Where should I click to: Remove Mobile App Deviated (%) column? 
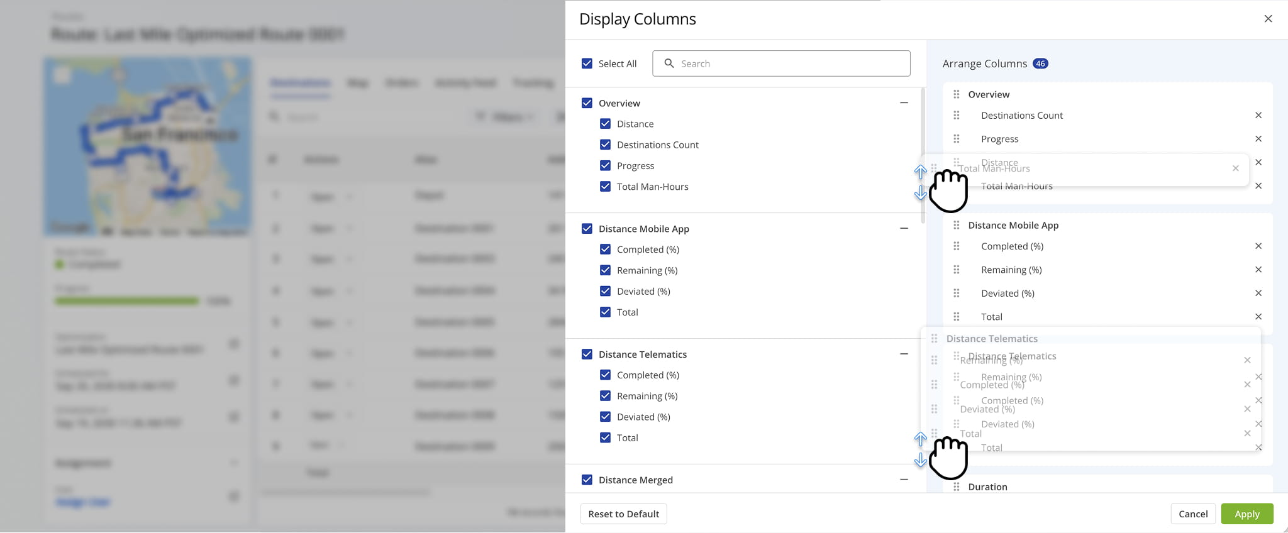(x=1258, y=293)
